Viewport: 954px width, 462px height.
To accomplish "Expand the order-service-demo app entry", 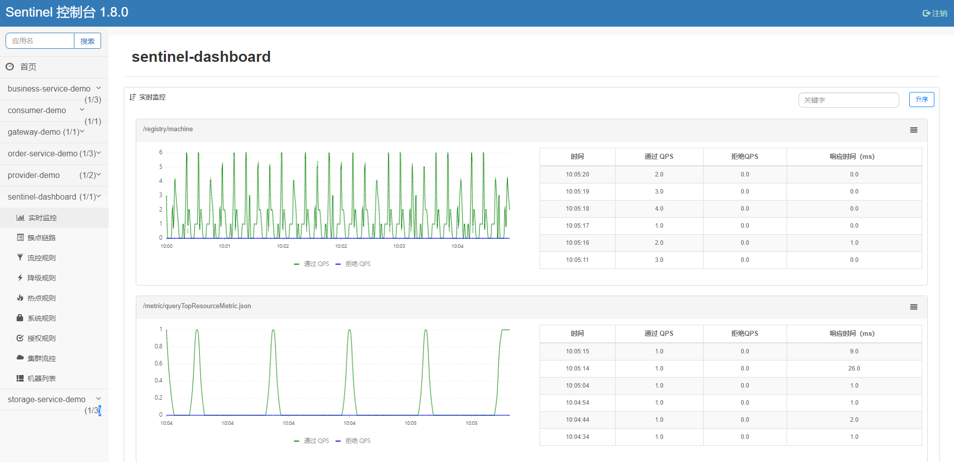I will pyautogui.click(x=54, y=154).
